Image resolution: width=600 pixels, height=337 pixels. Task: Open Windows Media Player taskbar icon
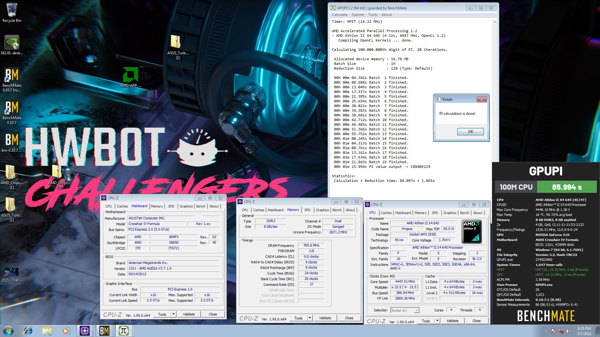point(66,331)
